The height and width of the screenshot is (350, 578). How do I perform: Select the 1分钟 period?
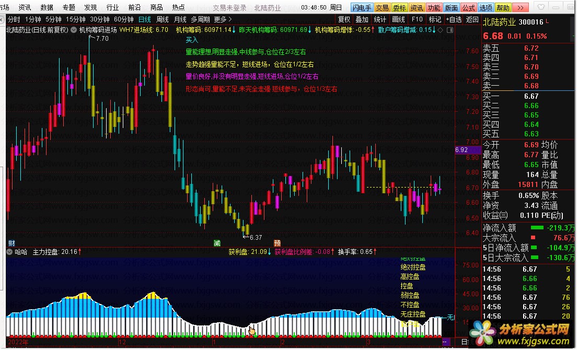point(33,19)
